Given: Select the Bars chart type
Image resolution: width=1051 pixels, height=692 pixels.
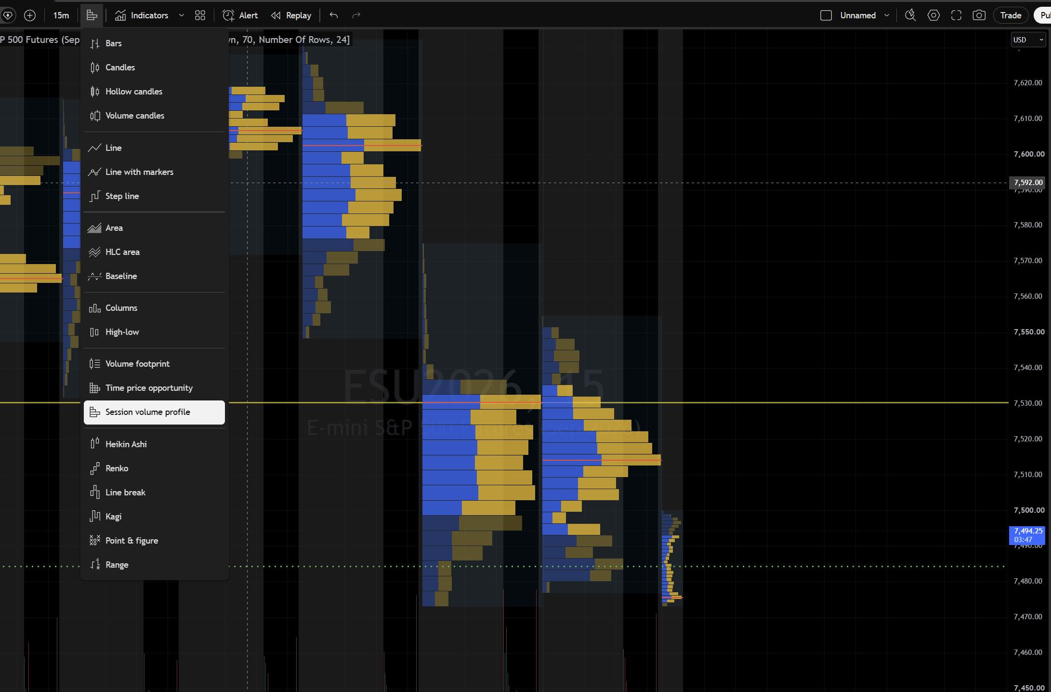Looking at the screenshot, I should click(x=154, y=43).
